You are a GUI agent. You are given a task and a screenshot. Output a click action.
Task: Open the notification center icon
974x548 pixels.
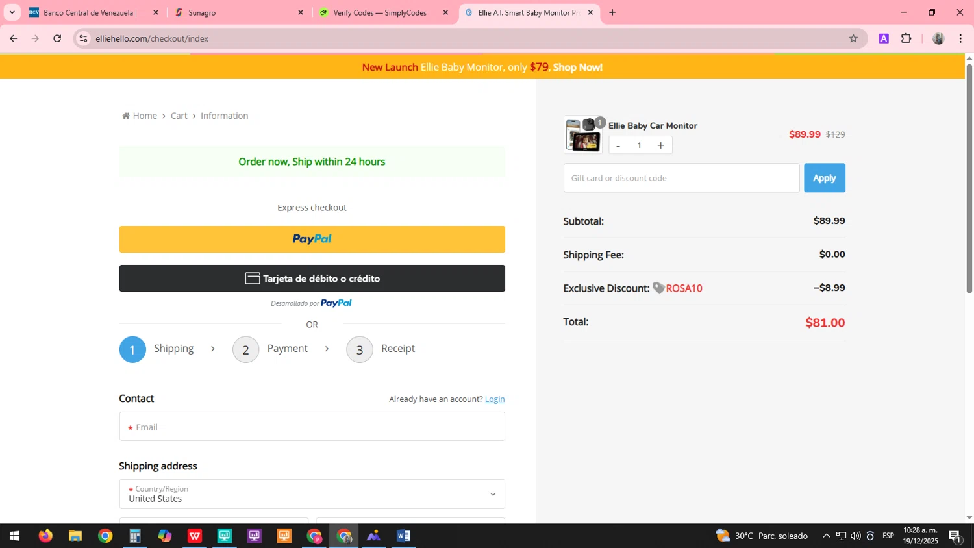(955, 536)
